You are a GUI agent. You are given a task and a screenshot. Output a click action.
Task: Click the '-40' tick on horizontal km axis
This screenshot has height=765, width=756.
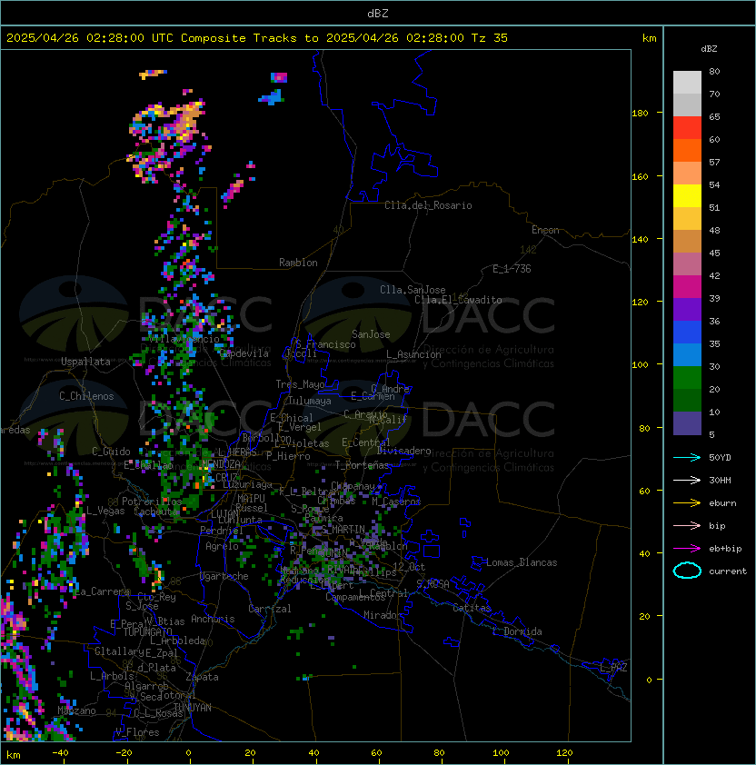60,753
